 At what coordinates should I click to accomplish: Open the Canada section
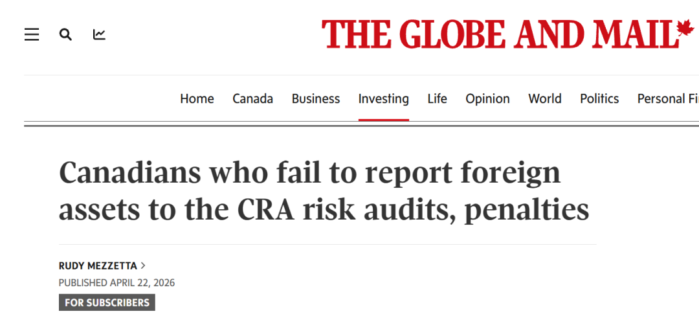point(252,98)
